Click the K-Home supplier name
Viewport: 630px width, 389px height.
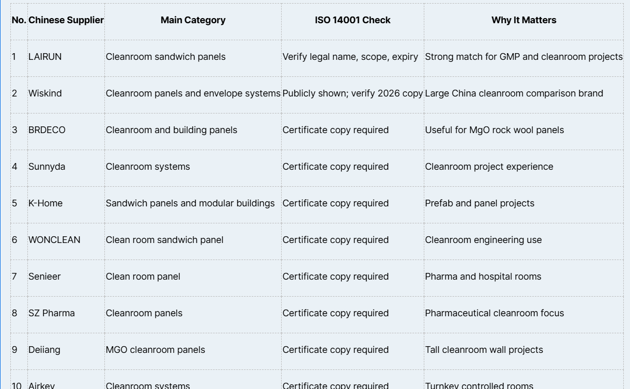pos(45,203)
